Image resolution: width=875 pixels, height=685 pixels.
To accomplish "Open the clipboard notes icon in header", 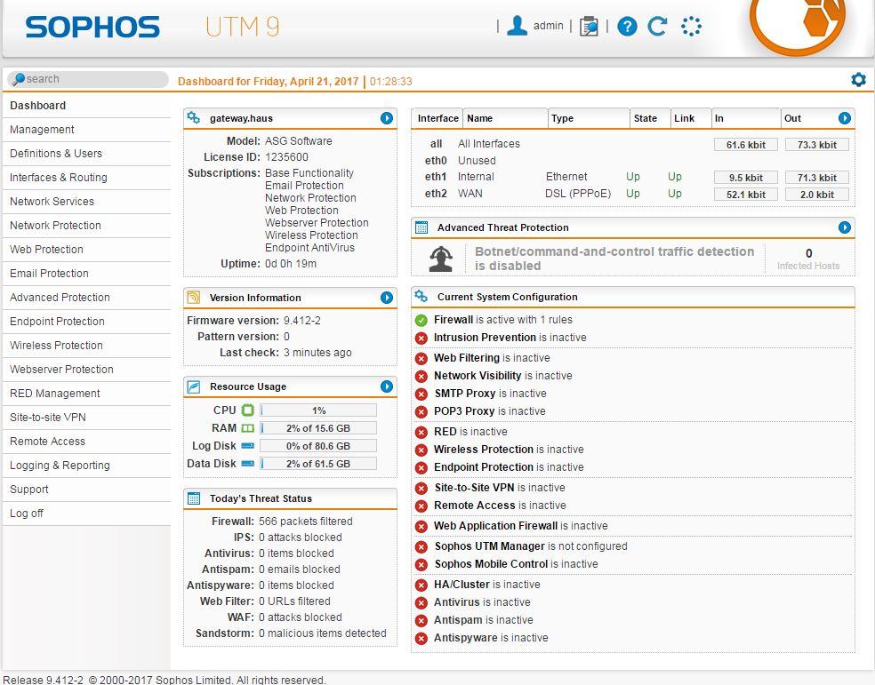I will pos(589,26).
